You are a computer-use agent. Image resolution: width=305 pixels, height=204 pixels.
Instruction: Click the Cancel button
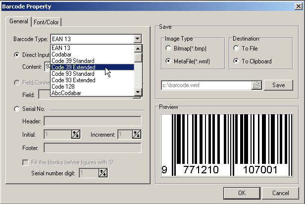point(280,193)
